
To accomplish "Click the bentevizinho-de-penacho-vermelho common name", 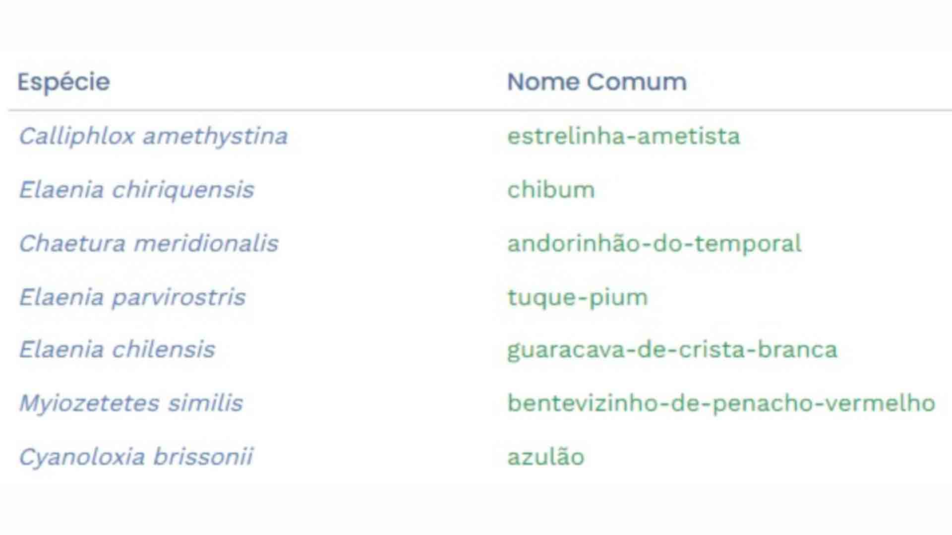I will [721, 403].
